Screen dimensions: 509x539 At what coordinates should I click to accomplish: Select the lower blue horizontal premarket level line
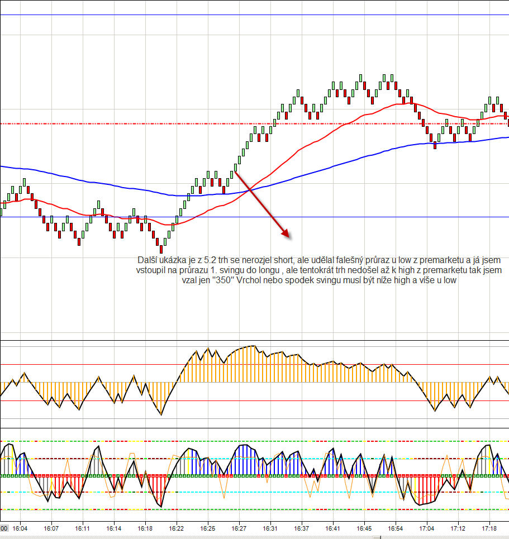[x=255, y=217]
